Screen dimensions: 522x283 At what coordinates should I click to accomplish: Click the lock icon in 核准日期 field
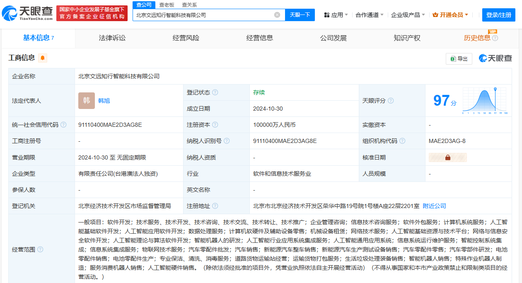pos(447,157)
